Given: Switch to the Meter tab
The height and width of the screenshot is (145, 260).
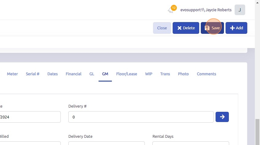Looking at the screenshot, I should click(12, 74).
